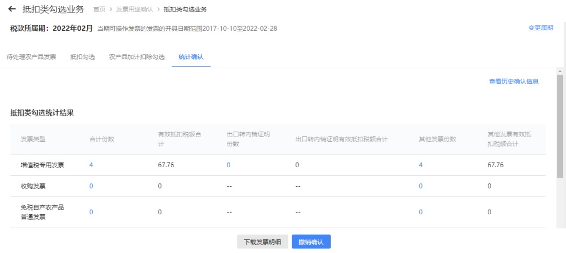Open 发票用途确认 breadcrumb link
Viewport: 566px width, 253px height.
[x=134, y=9]
